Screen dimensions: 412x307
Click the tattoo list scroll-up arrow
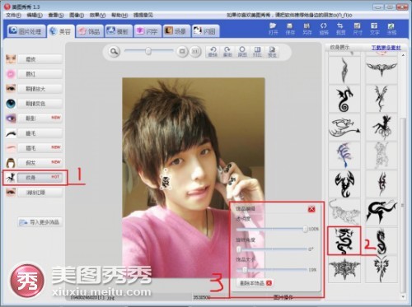(403, 55)
